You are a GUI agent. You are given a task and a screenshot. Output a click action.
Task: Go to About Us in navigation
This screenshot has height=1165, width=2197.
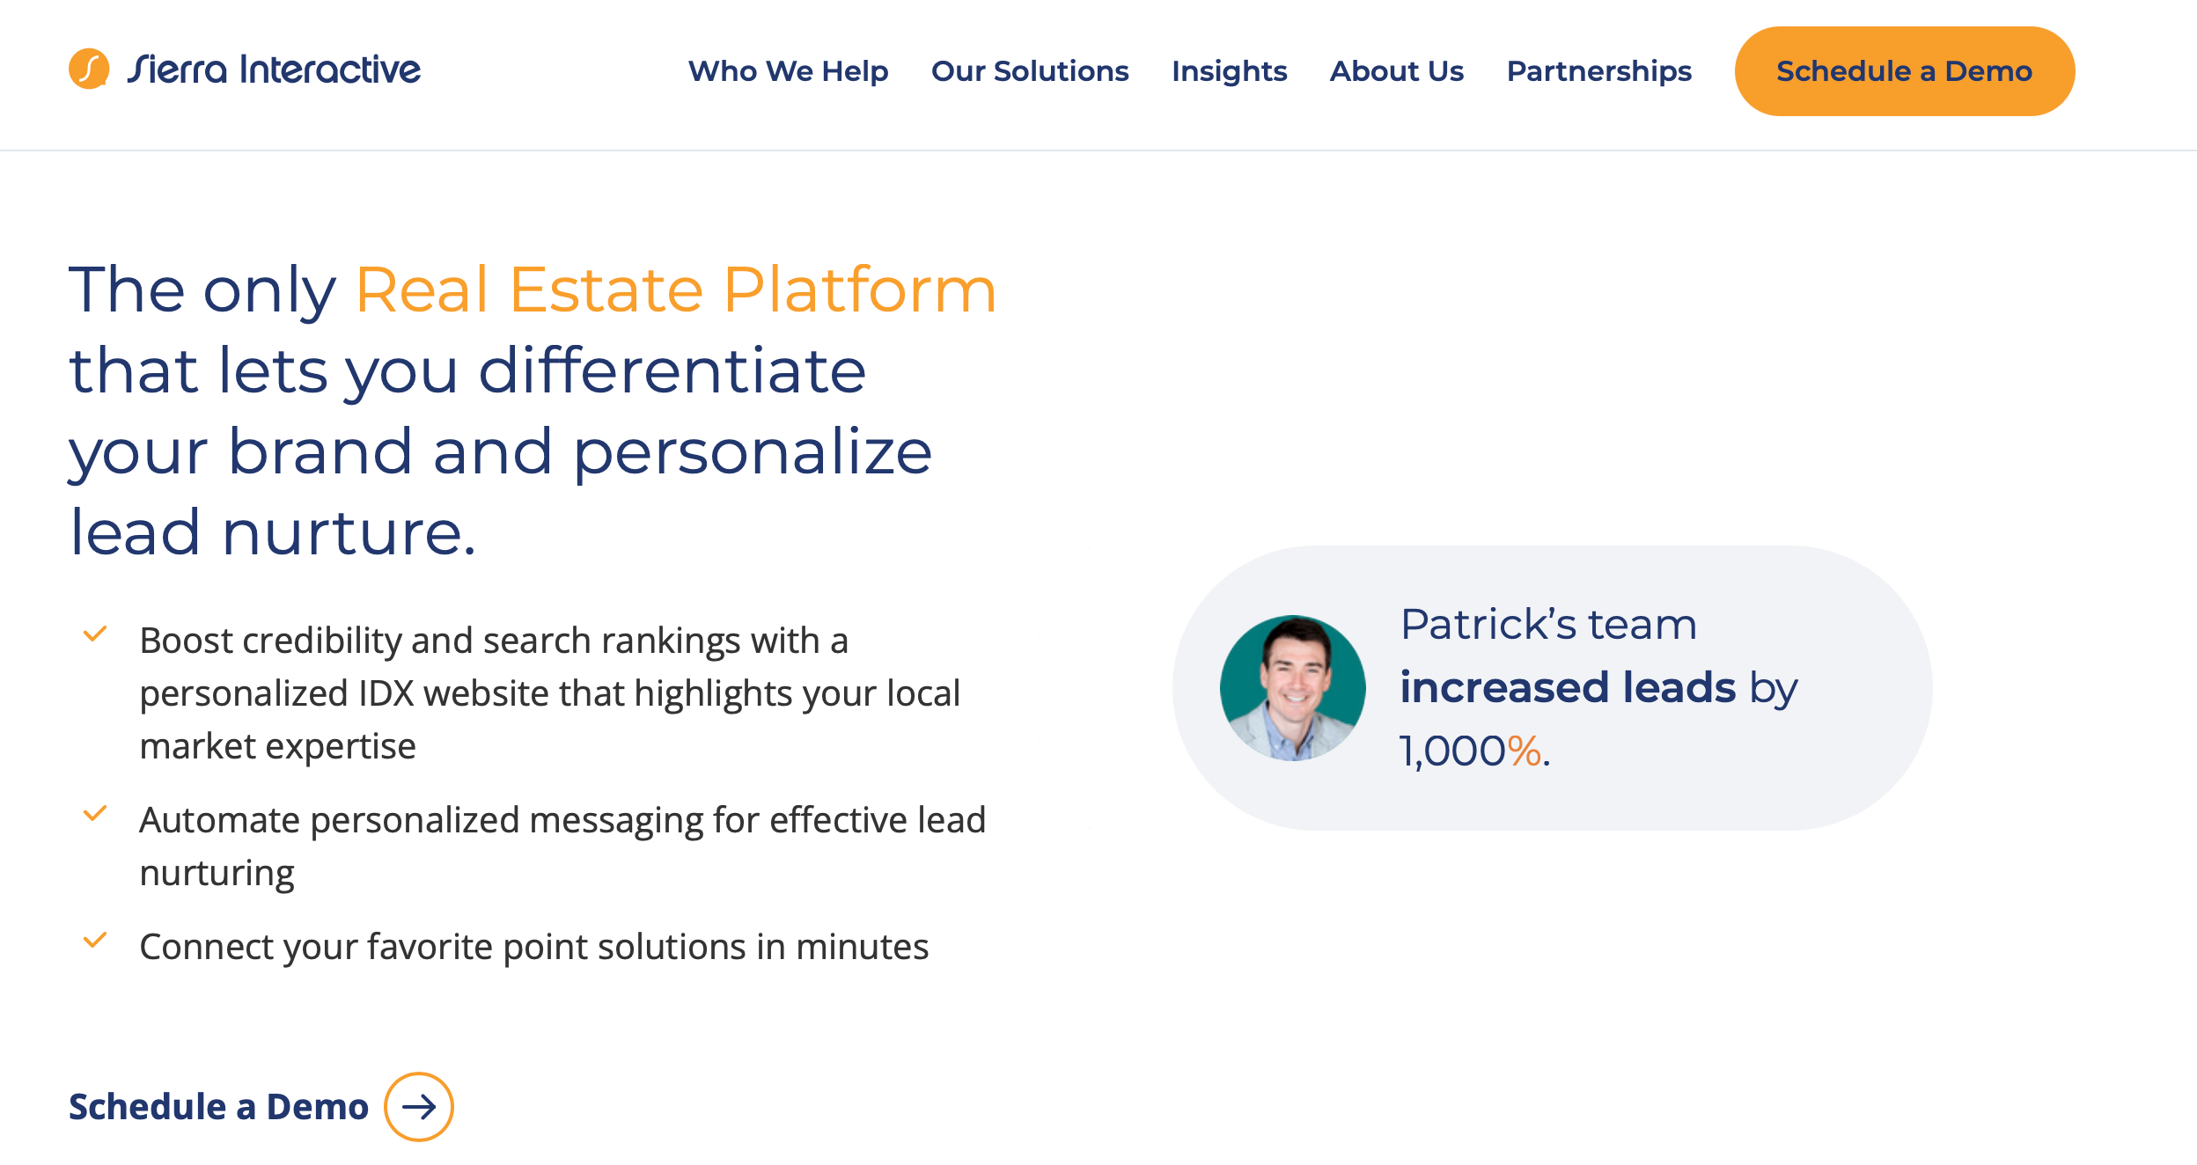point(1396,71)
